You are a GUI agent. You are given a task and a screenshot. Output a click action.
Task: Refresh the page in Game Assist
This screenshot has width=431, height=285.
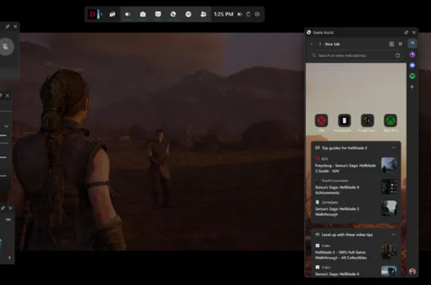pyautogui.click(x=398, y=55)
